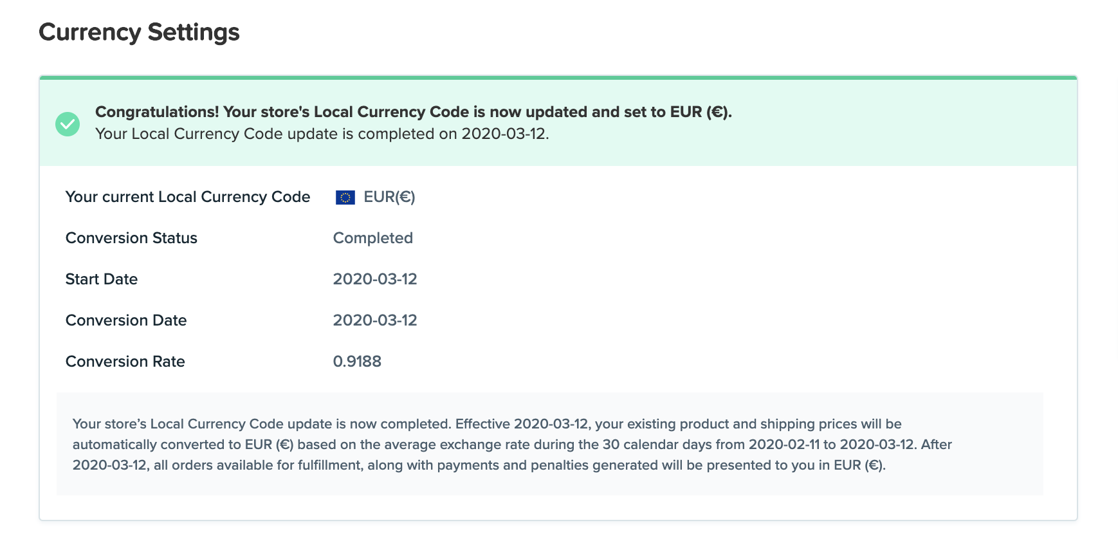
Task: Click the Conversion Rate label
Action: 125,362
